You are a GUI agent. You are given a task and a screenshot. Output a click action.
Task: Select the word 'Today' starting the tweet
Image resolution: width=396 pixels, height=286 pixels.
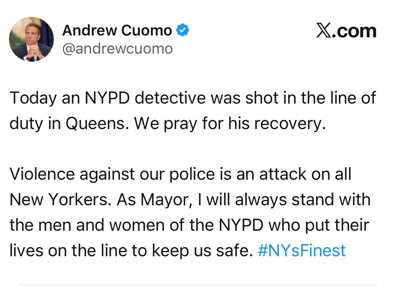pyautogui.click(x=33, y=98)
